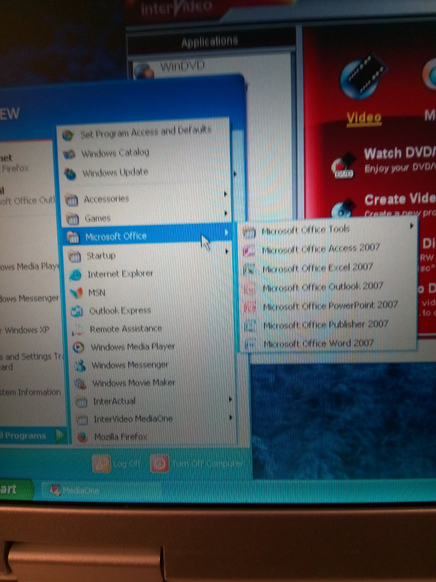This screenshot has width=436, height=582.
Task: Click the Watch DVD heading in MediaOne
Action: [x=400, y=153]
